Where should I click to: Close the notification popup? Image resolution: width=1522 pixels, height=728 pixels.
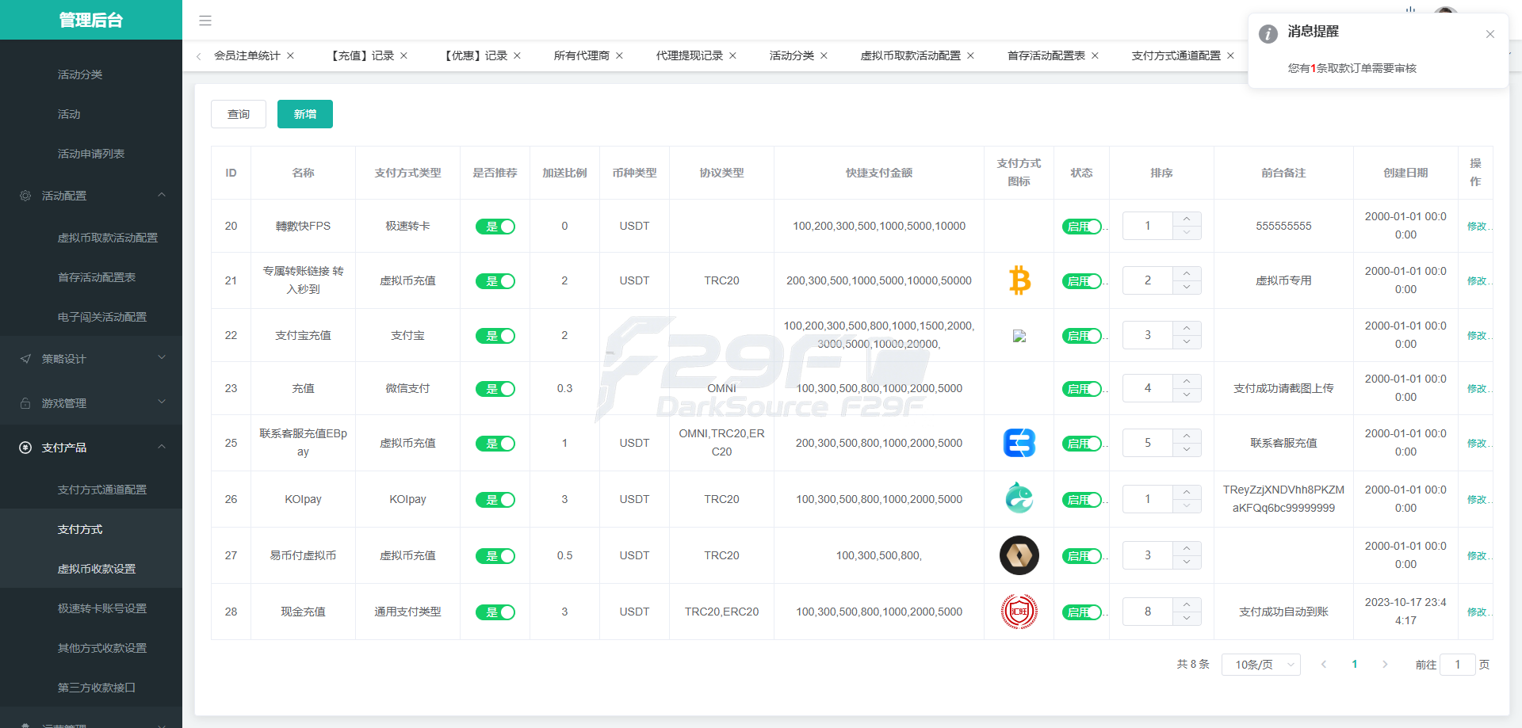[1490, 34]
